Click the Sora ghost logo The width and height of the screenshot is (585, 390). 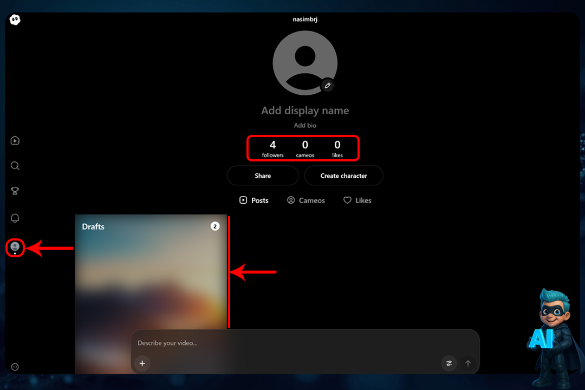pos(15,19)
